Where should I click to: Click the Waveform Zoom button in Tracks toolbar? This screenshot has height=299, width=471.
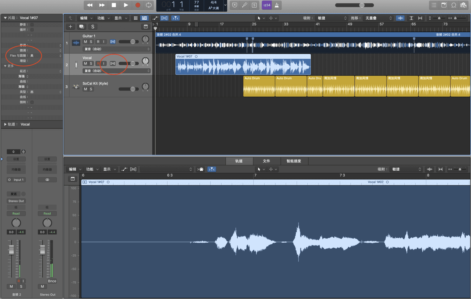click(400, 18)
